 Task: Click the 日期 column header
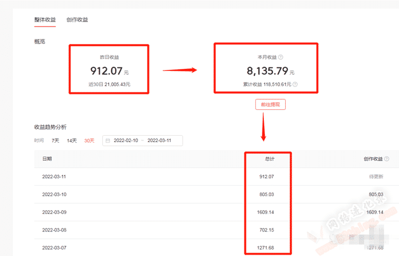47,159
